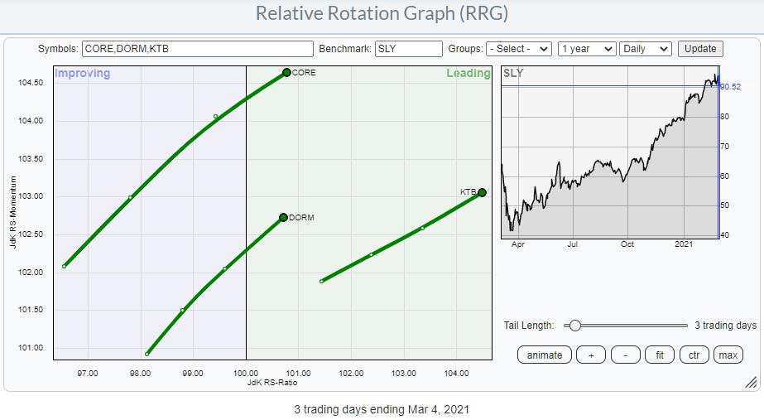Click the Tail Length slider handle

coord(574,326)
